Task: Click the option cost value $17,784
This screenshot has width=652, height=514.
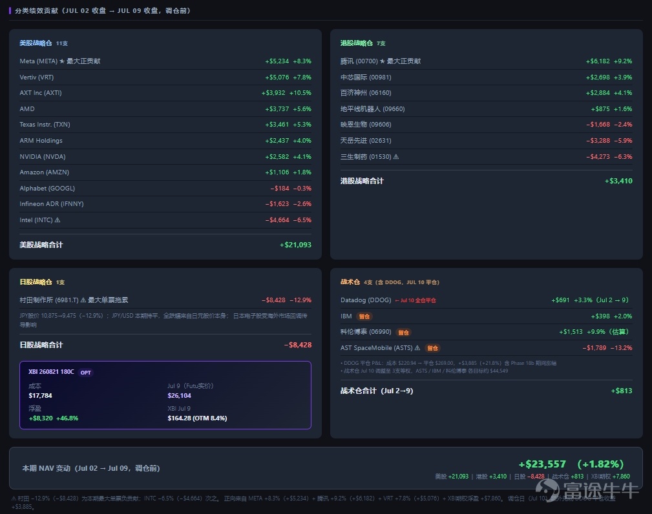Action: tap(40, 396)
